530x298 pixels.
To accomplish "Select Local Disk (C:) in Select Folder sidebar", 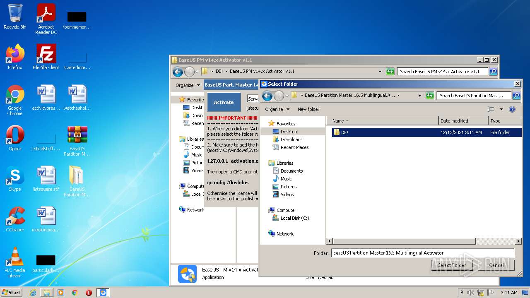I will point(291,218).
